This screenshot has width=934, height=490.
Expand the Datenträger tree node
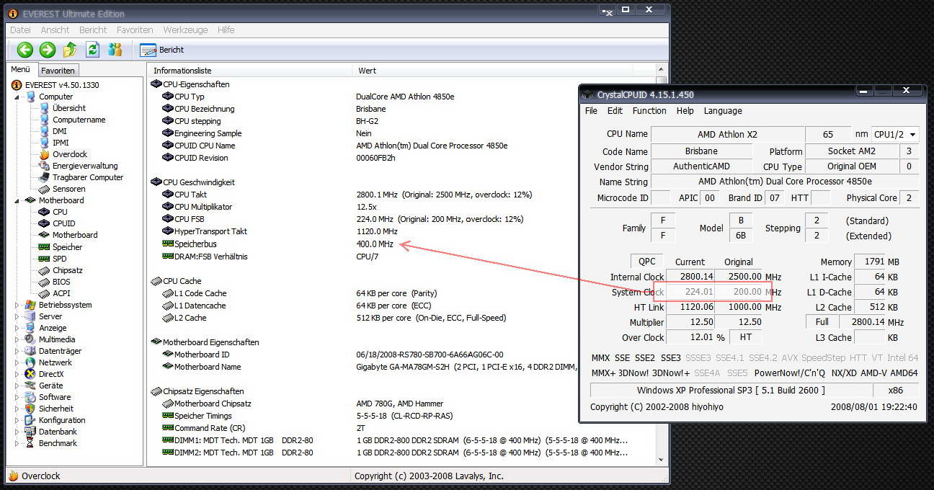(x=18, y=351)
